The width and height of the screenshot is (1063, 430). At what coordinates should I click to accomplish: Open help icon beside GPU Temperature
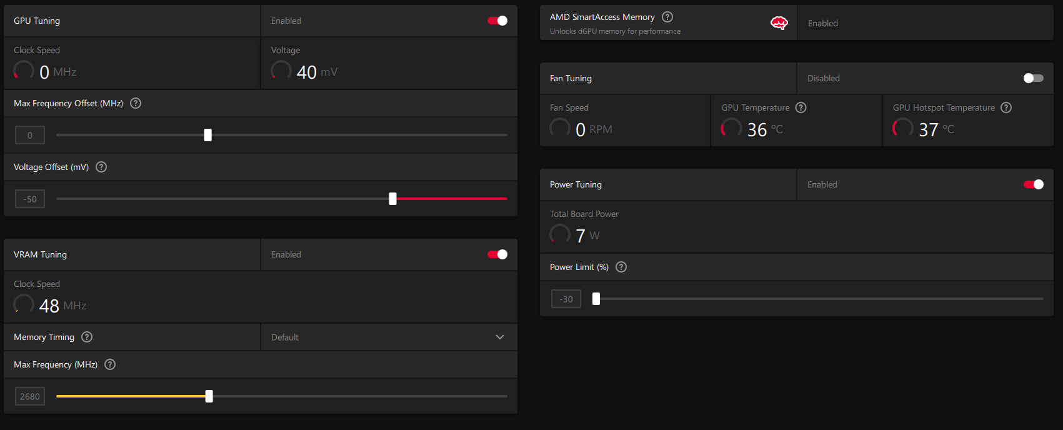pyautogui.click(x=801, y=107)
